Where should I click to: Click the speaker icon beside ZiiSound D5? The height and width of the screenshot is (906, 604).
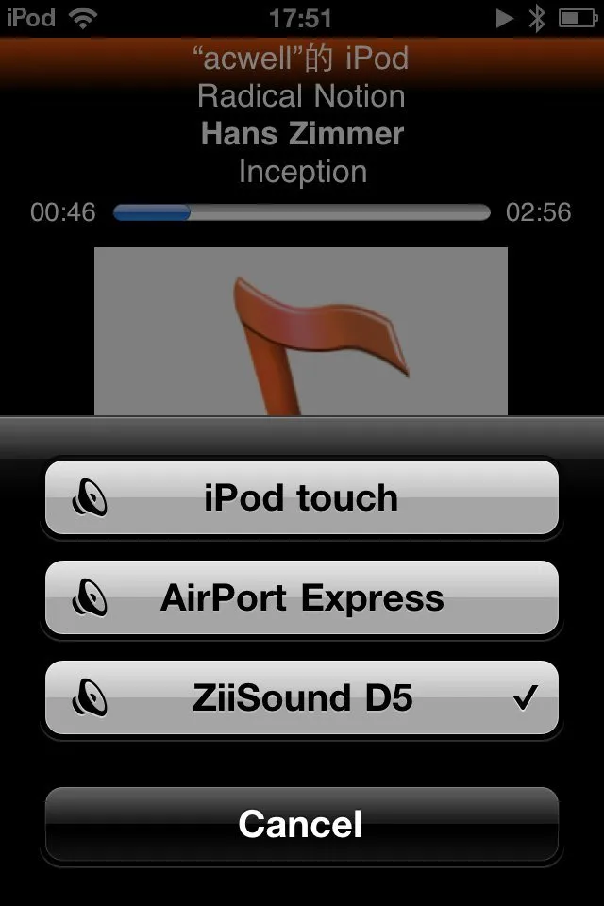(x=90, y=697)
